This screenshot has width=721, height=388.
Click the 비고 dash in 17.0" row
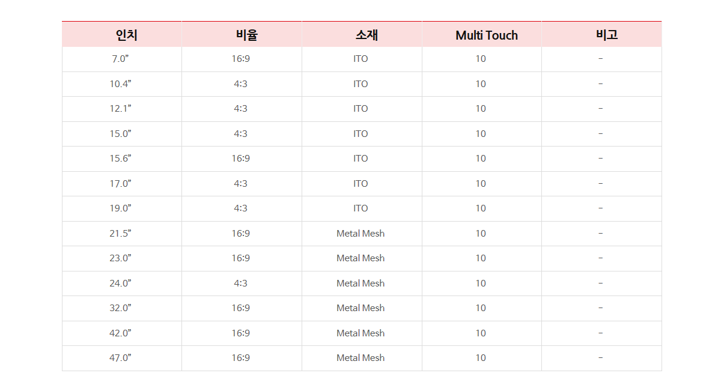pos(601,183)
